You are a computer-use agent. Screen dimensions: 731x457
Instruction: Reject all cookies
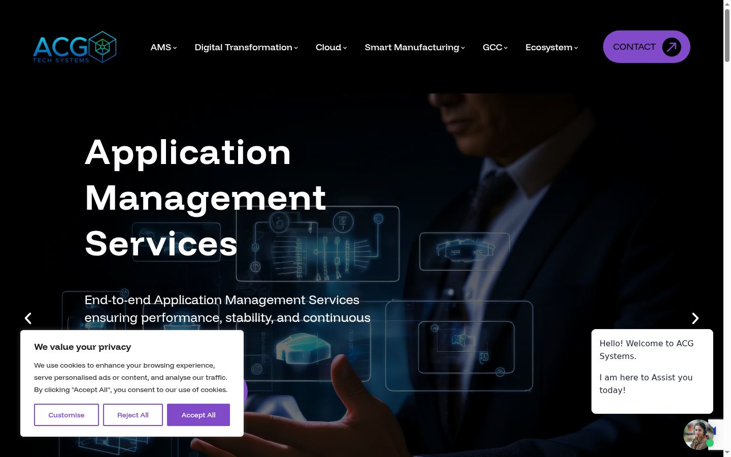tap(133, 415)
